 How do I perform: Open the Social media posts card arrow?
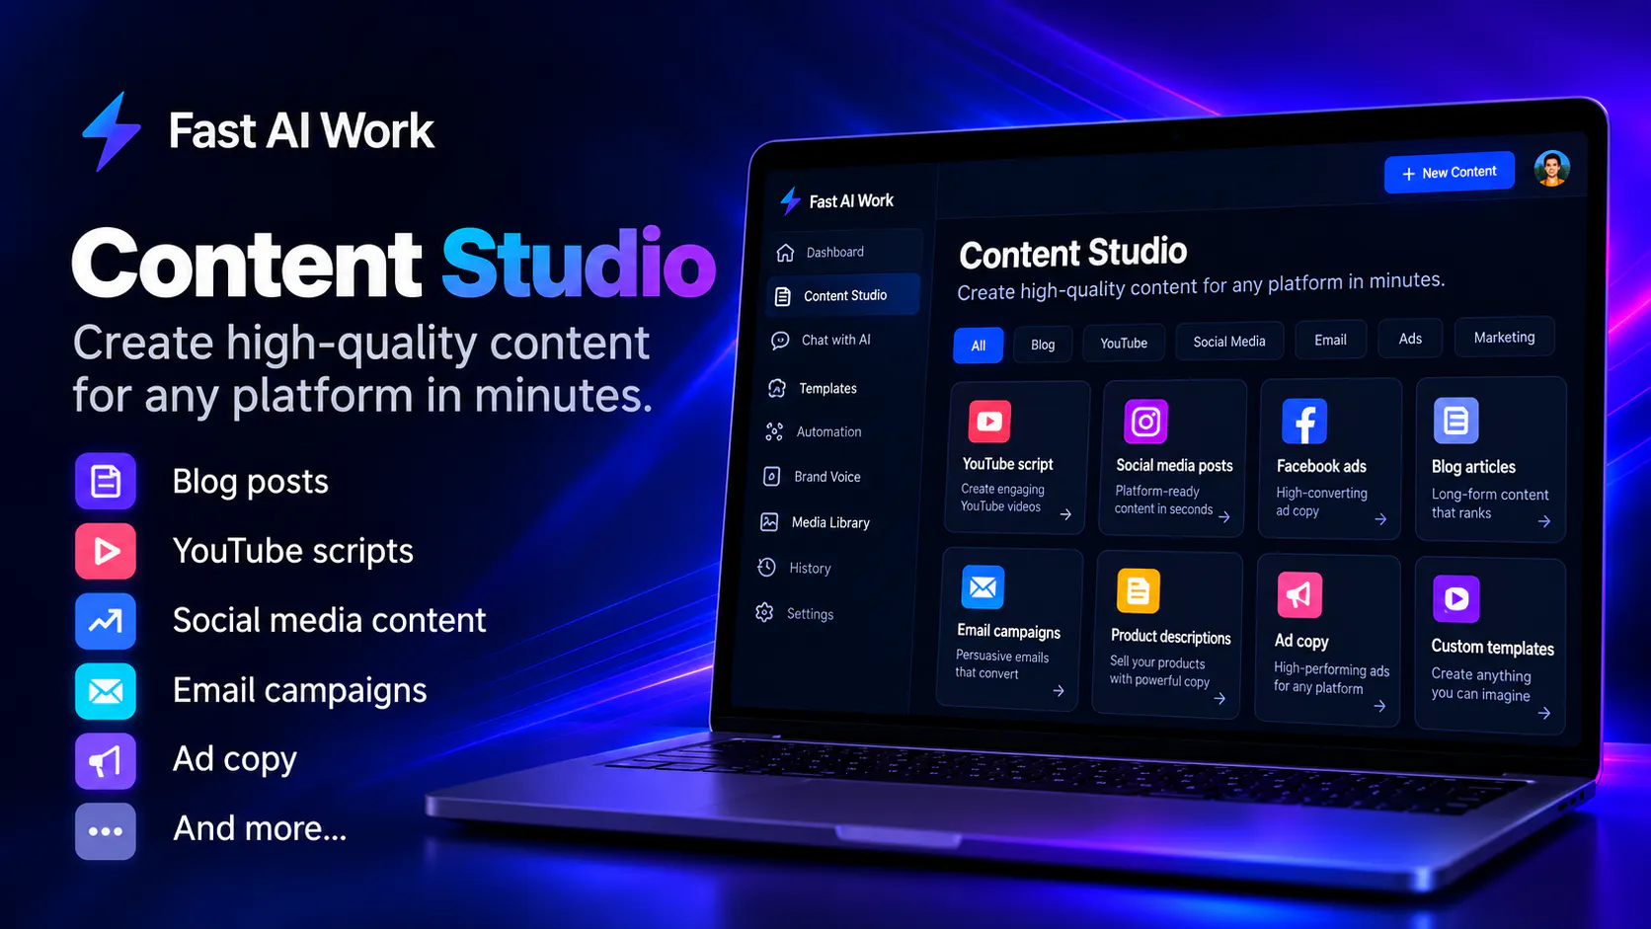(1224, 516)
